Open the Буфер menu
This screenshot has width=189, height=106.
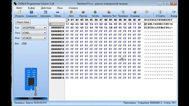[x=32, y=8]
